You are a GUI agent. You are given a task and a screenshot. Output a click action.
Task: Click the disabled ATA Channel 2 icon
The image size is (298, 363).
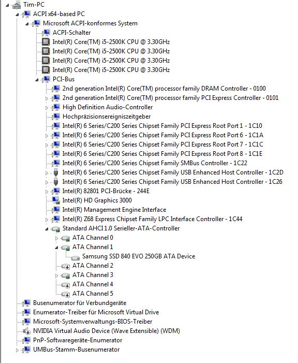point(66,266)
